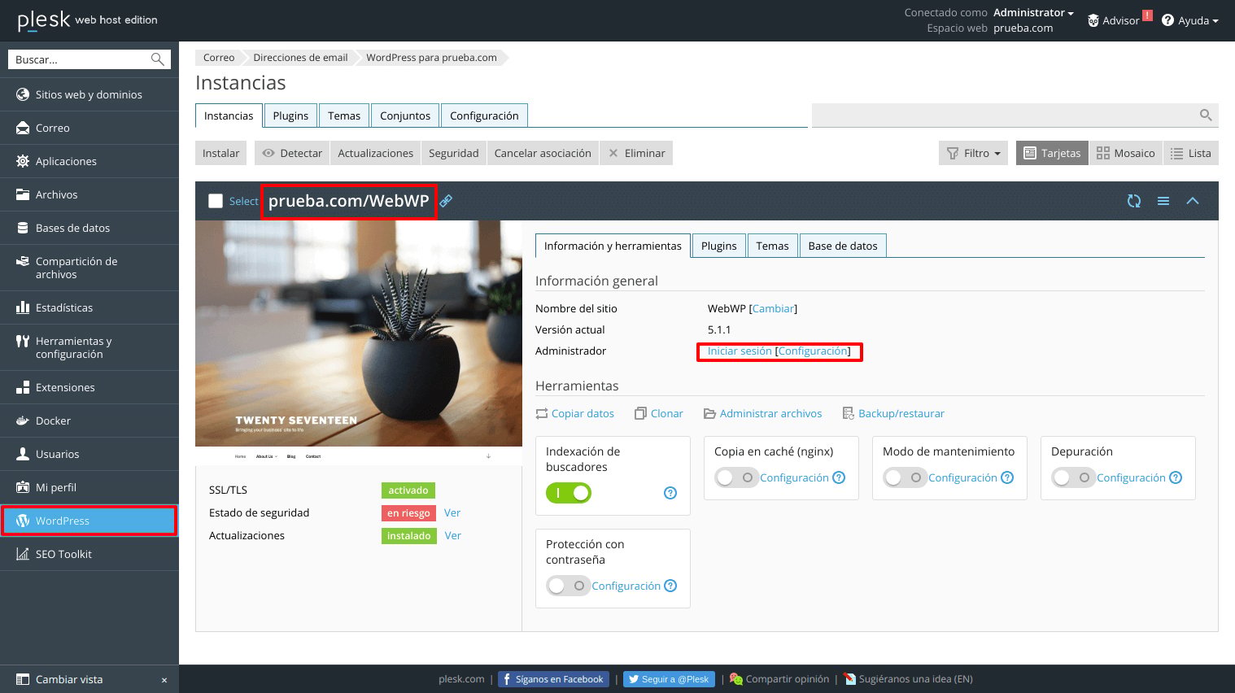
Task: Click the Síganos en Facebook button
Action: pyautogui.click(x=553, y=679)
